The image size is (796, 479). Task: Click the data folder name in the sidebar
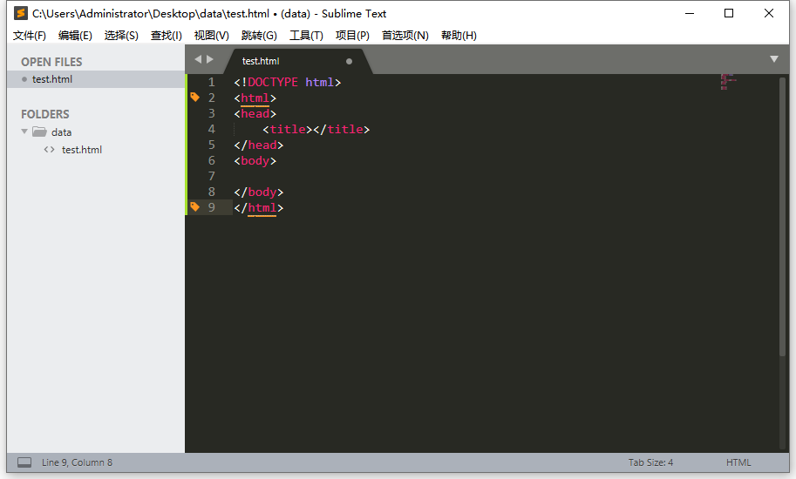[x=61, y=132]
